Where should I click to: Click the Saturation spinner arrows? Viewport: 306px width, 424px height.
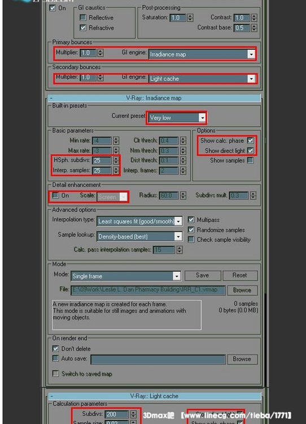[x=190, y=18]
